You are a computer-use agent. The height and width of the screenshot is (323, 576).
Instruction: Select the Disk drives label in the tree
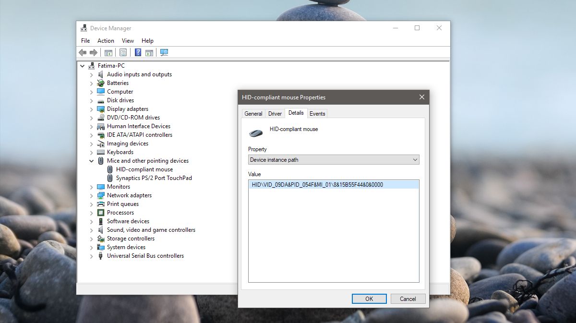120,100
